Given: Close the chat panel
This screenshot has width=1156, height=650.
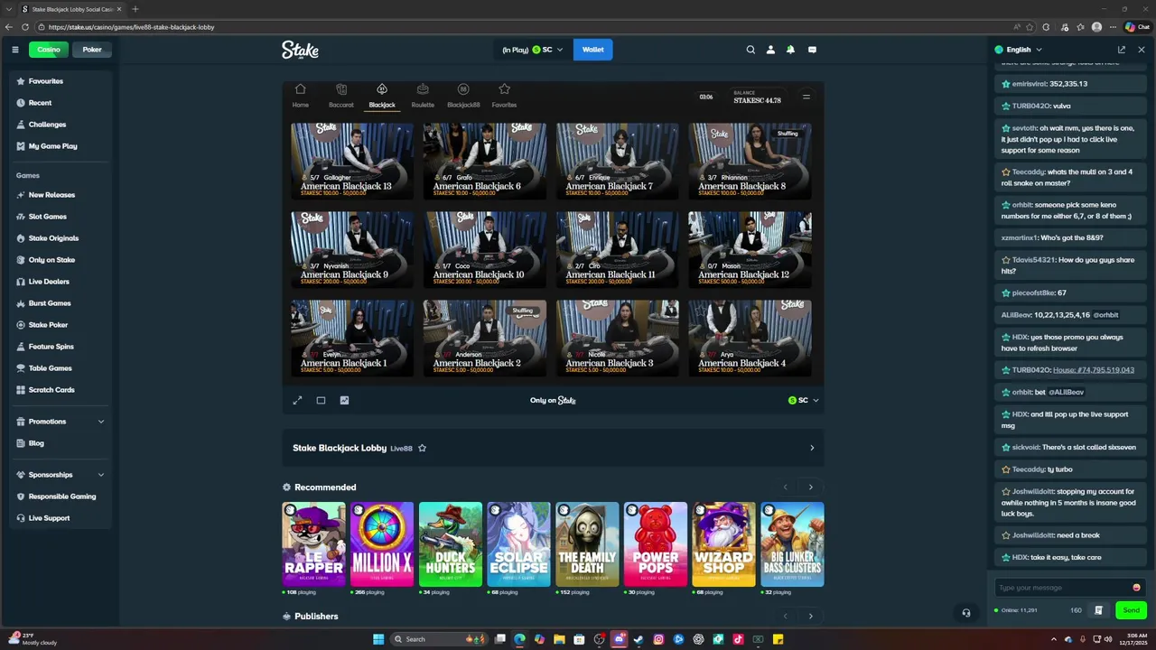Looking at the screenshot, I should 1142,50.
